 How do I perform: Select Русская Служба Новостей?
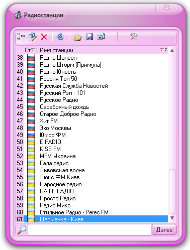74,86
